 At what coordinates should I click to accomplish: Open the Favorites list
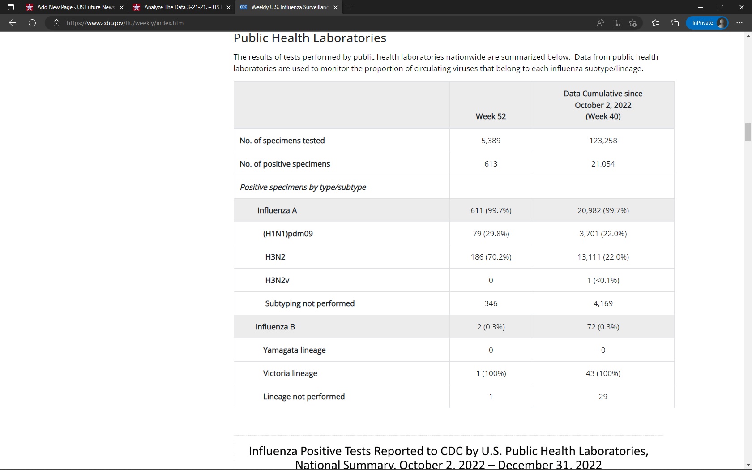pos(655,23)
